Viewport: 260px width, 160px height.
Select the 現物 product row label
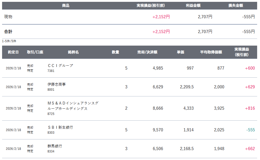tap(8, 17)
